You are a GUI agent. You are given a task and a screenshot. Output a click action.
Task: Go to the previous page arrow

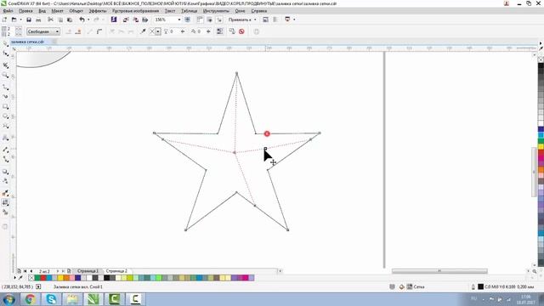click(x=31, y=271)
